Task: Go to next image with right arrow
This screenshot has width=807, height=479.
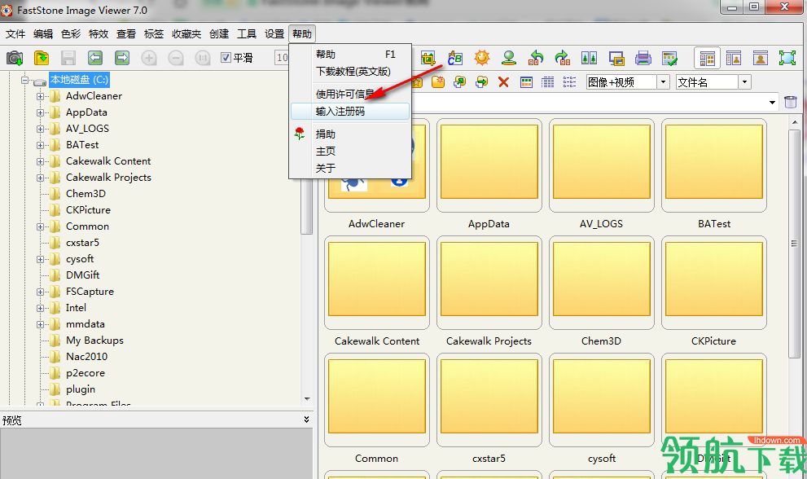Action: (x=122, y=58)
